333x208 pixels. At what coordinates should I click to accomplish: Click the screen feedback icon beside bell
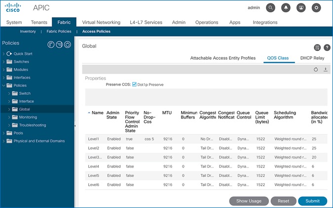point(301,8)
